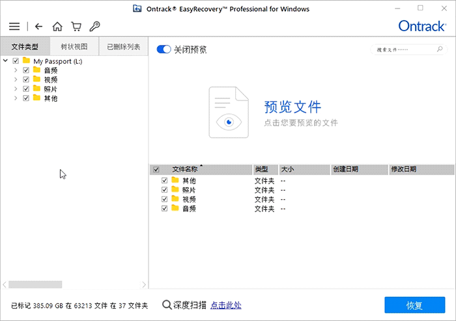Click the 点击此处 link

tap(226, 305)
